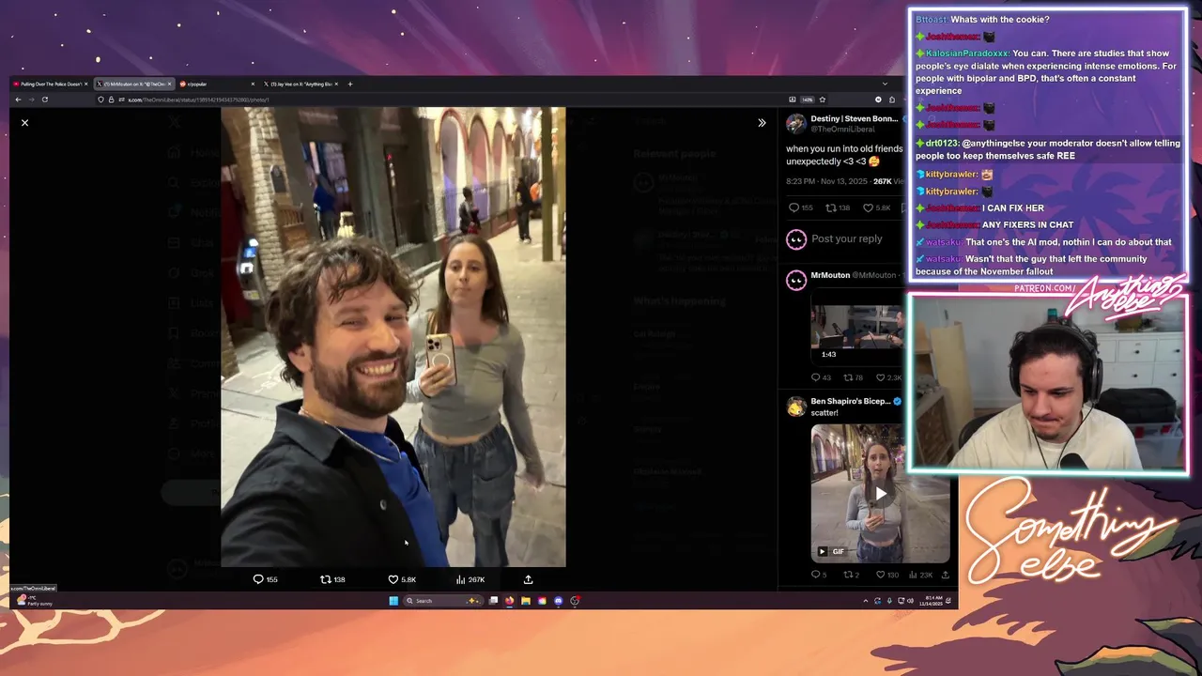Click the large selfie photo
1202x676 pixels.
393,337
